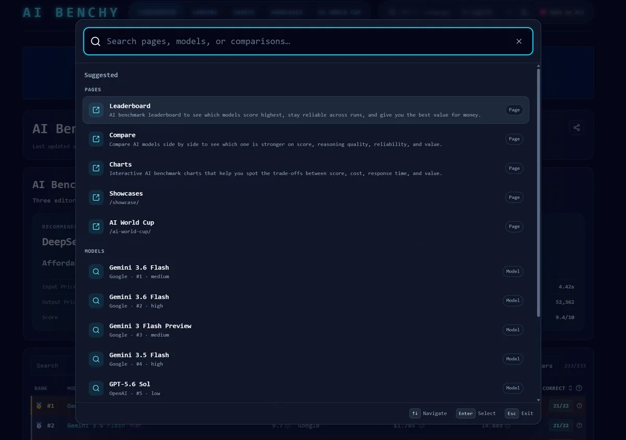The height and width of the screenshot is (440, 626).
Task: Click the Model badge on the Gemini 3.5 Flash row
Action: tap(513, 359)
